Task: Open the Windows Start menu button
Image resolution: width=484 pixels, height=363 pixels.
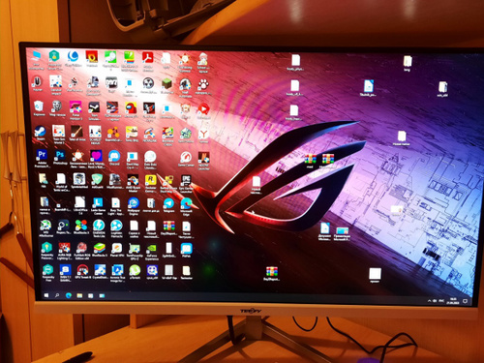Action: pyautogui.click(x=46, y=295)
